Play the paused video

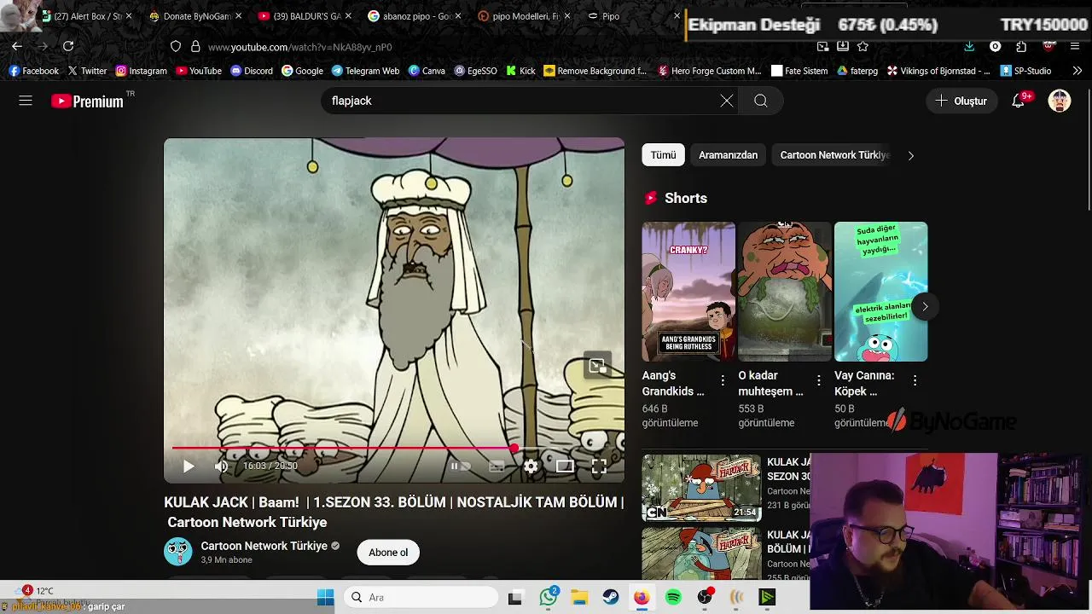tap(189, 466)
